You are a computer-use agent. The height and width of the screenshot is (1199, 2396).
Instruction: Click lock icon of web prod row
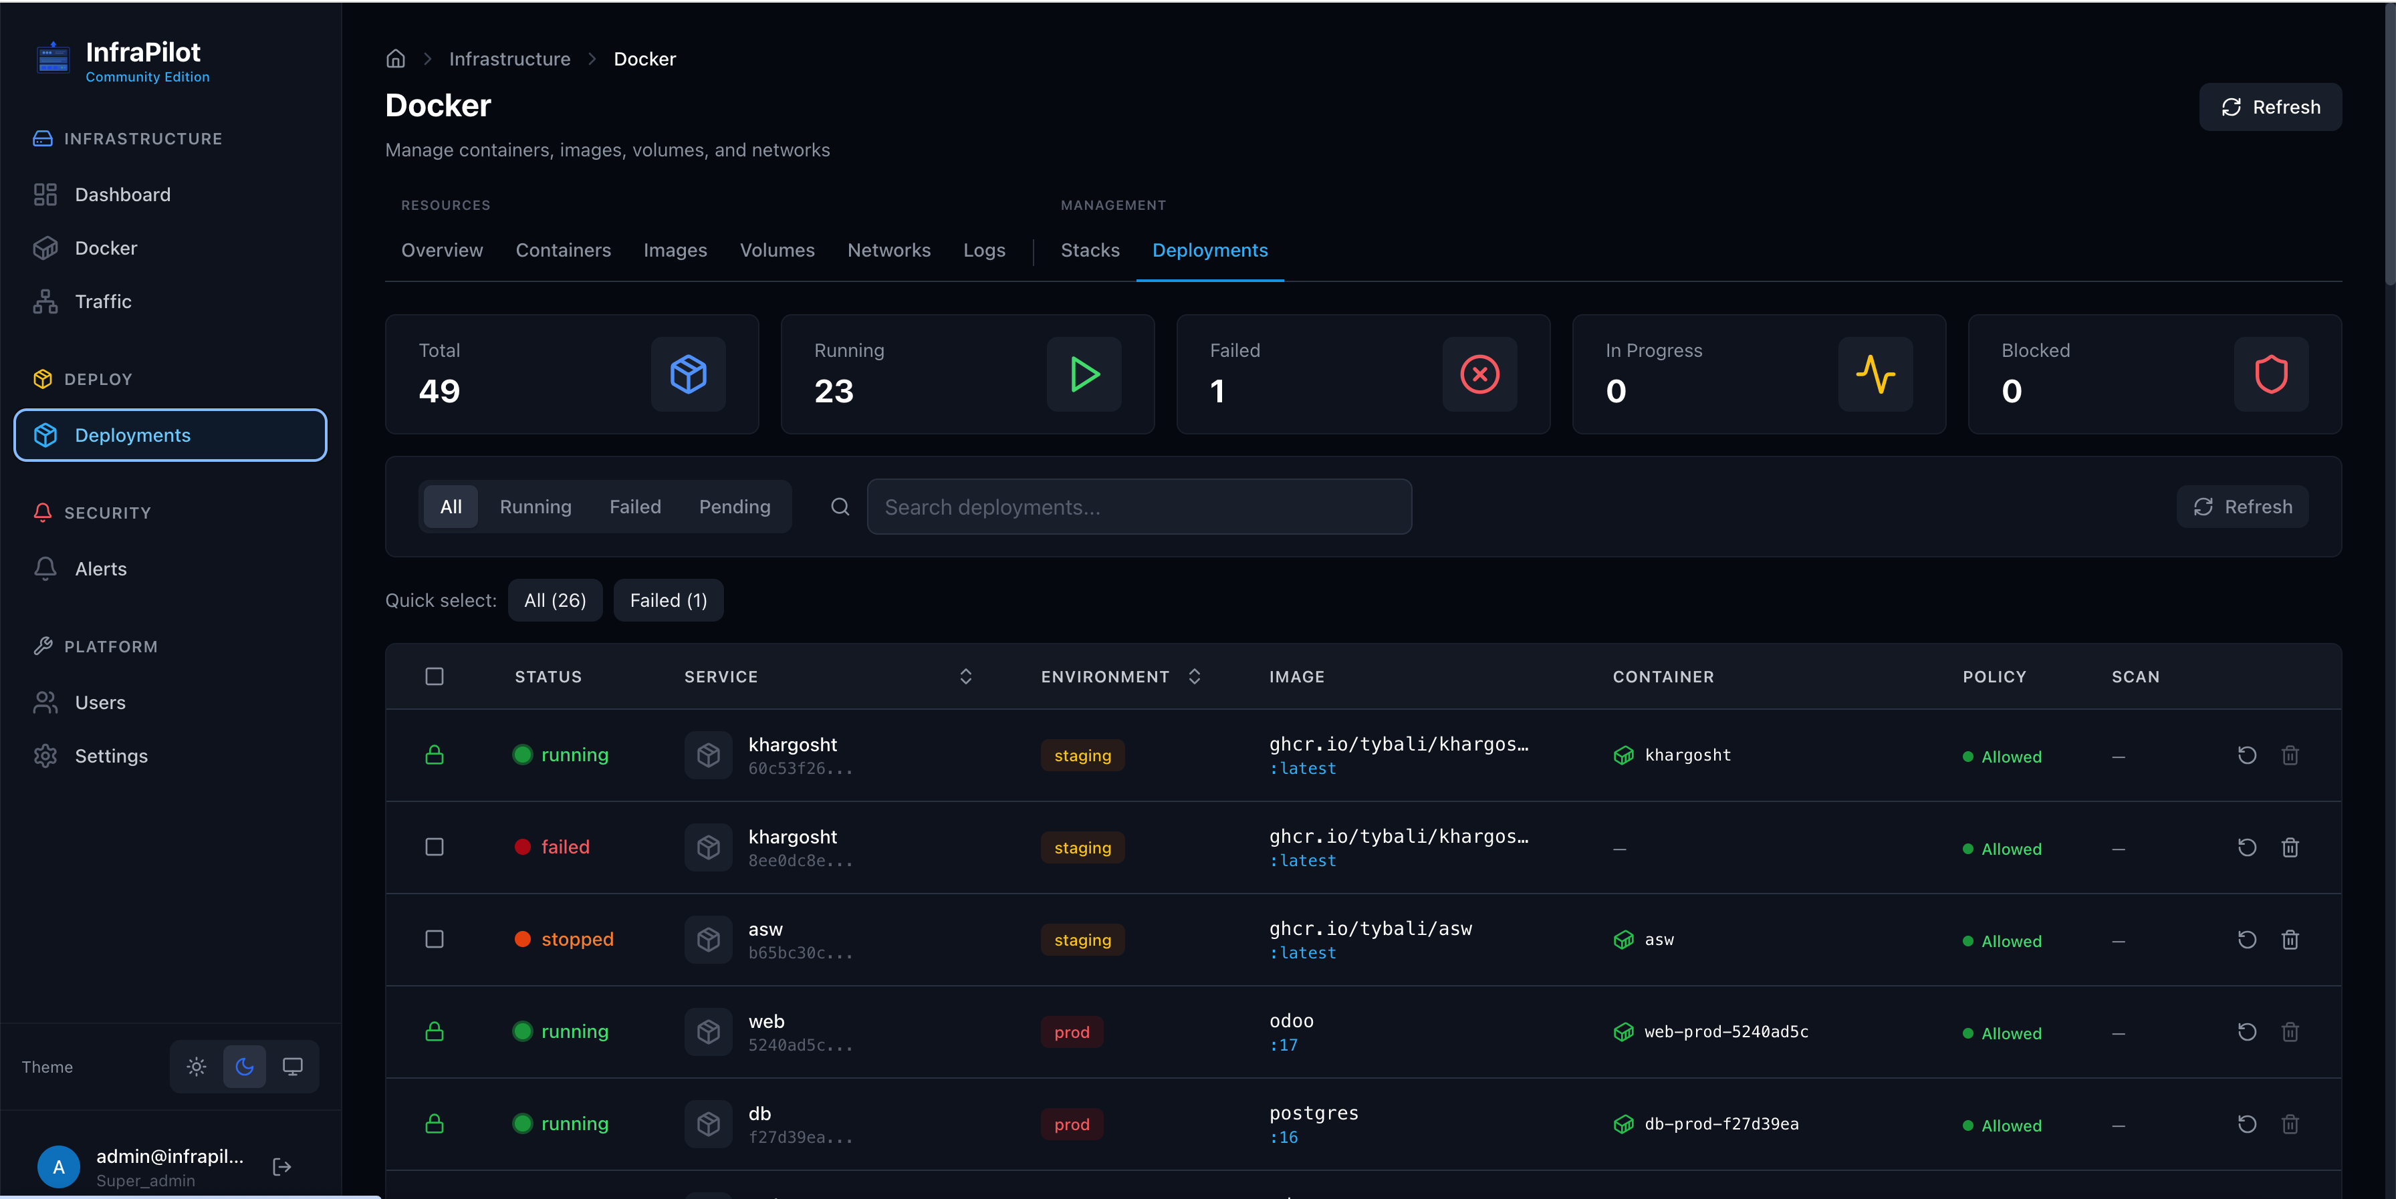[435, 1031]
